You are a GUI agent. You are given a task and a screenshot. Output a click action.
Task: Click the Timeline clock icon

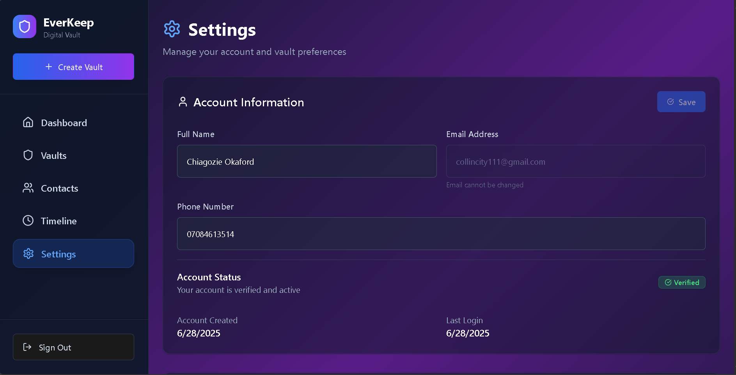pos(28,220)
